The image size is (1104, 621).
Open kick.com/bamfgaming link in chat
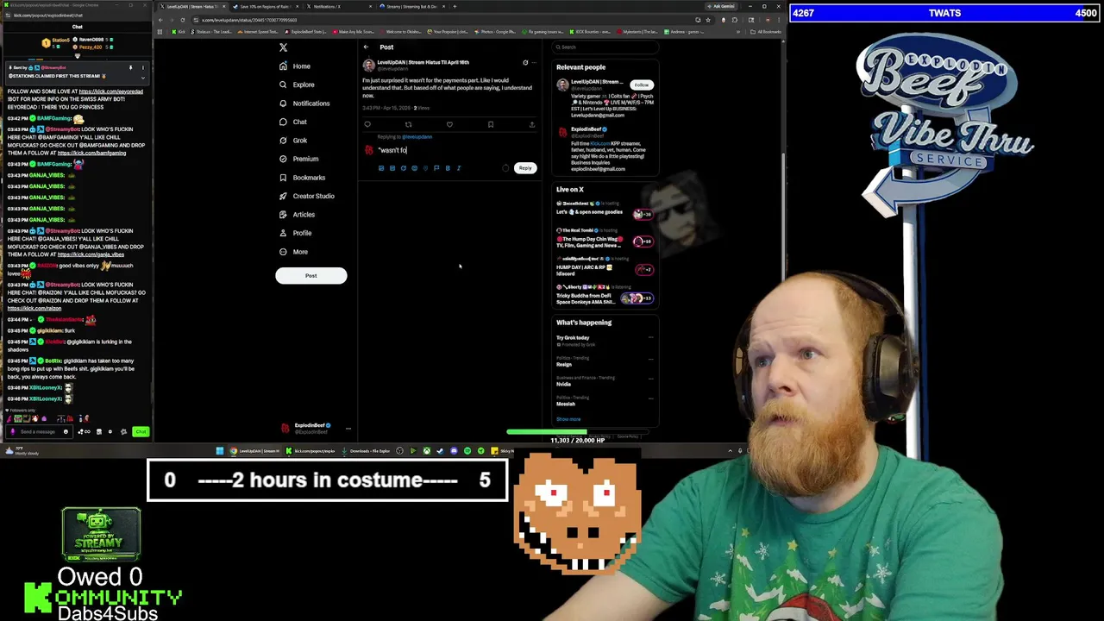pyautogui.click(x=91, y=153)
